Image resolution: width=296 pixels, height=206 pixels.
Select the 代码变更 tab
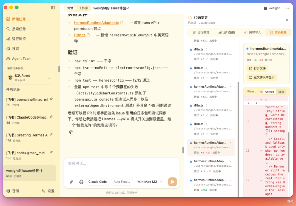[x=278, y=32]
